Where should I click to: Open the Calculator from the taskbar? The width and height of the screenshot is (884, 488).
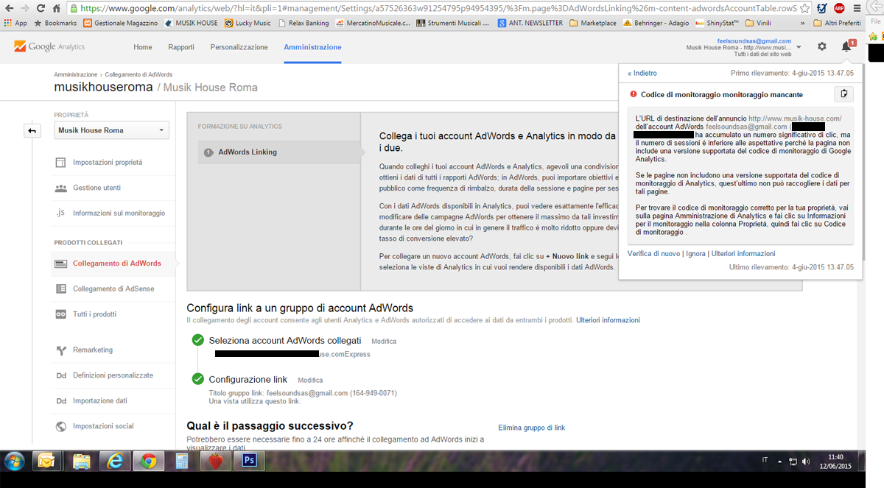(x=182, y=462)
